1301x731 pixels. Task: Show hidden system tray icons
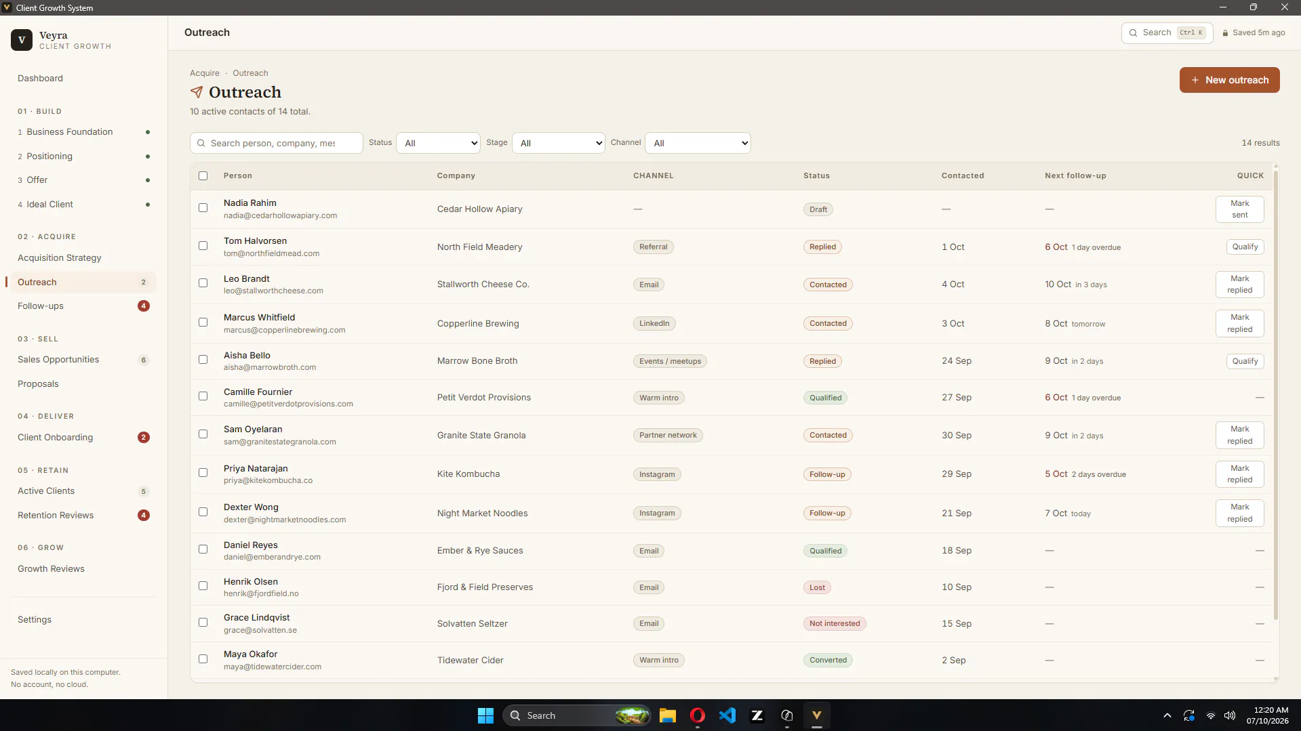tap(1167, 715)
